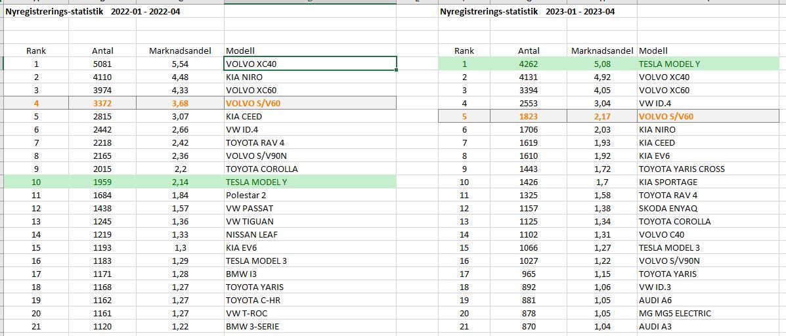The image size is (786, 336).
Task: Click the Antal value 5081
Action: (x=102, y=64)
